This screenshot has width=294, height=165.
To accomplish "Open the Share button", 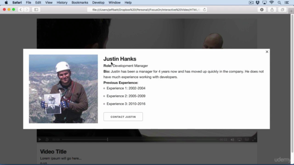I will click(x=272, y=10).
